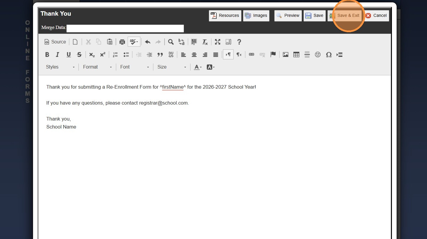Focus the Merge Data input field
Screen dimensions: 427x239
(125, 28)
